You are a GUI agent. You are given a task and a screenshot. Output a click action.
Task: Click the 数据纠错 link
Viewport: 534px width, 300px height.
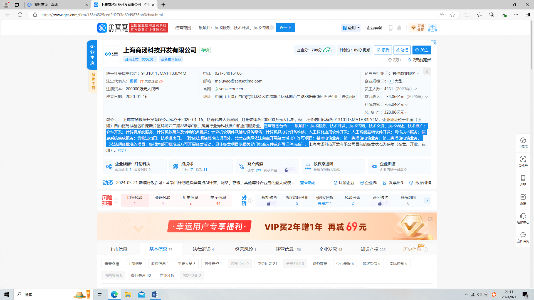pyautogui.click(x=420, y=183)
